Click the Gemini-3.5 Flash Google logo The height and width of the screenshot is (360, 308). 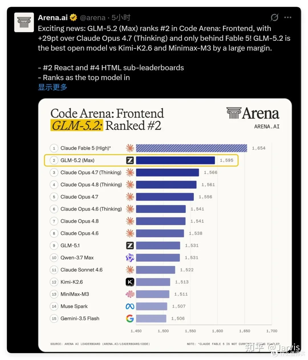[130, 318]
